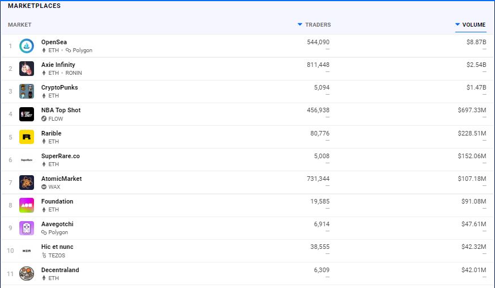
Task: Click the FLOW chain icon under NBA Top Shot
Action: [x=44, y=118]
